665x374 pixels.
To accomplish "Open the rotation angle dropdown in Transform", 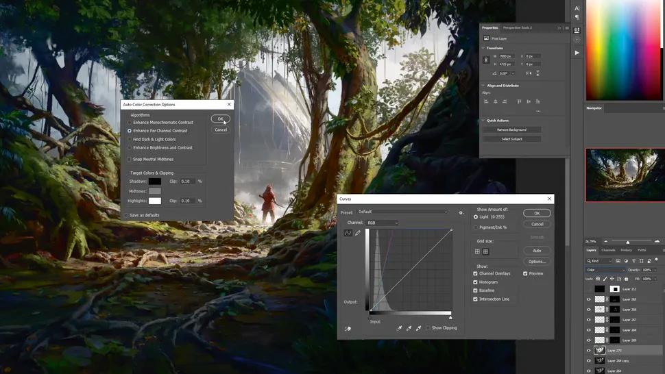I will point(513,73).
